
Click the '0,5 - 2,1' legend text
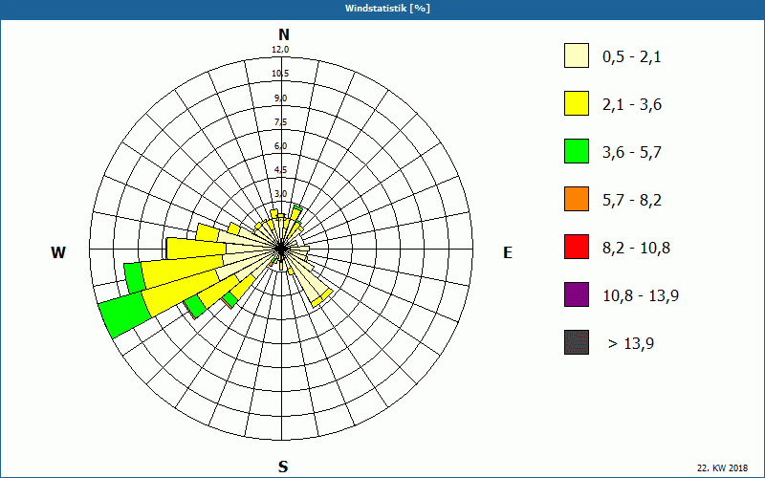(632, 57)
